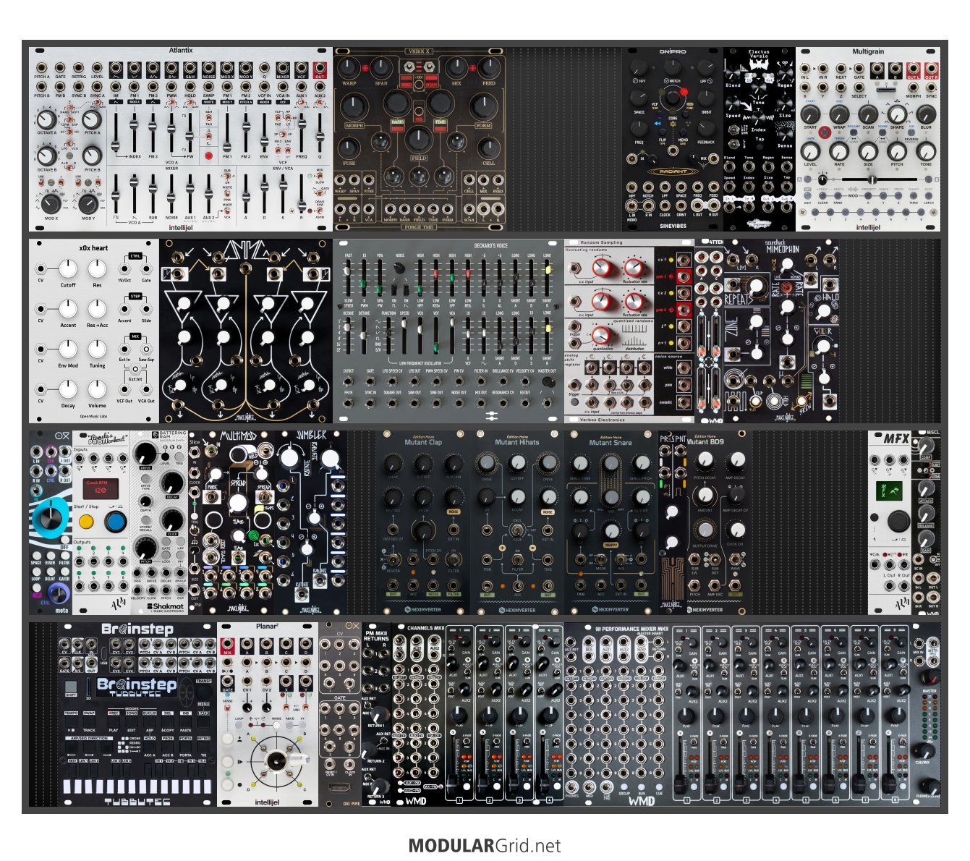Adjust the x0x heart Env Mod knob

[68, 349]
